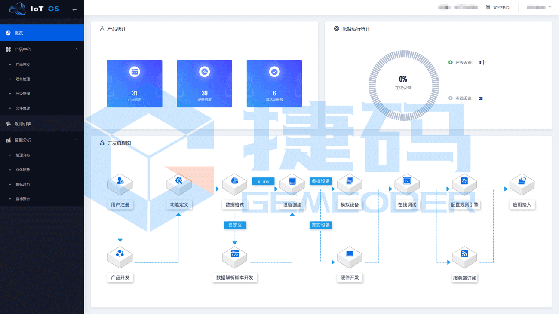559x314 pixels.
Task: Open 设备管理 from the sidebar
Action: (23, 79)
